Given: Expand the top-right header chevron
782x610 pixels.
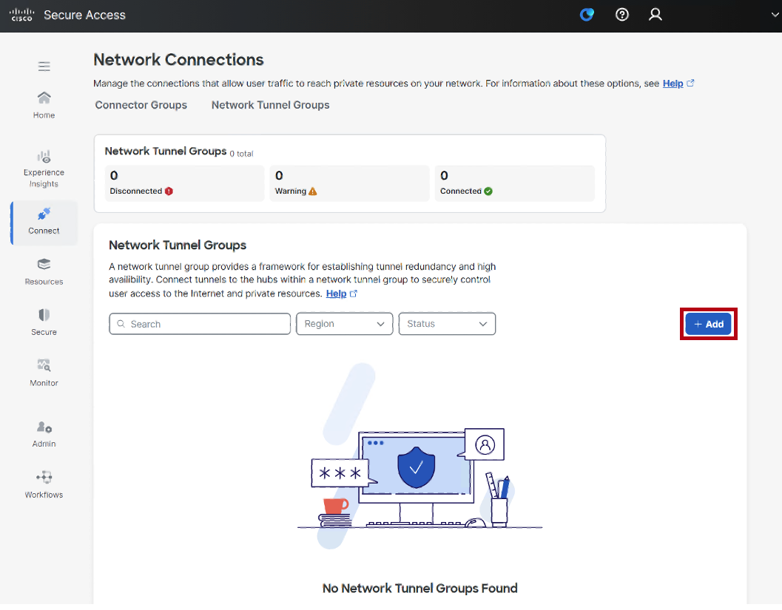Looking at the screenshot, I should tap(775, 15).
